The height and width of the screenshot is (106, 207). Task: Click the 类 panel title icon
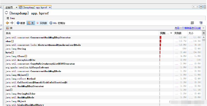click(7, 28)
